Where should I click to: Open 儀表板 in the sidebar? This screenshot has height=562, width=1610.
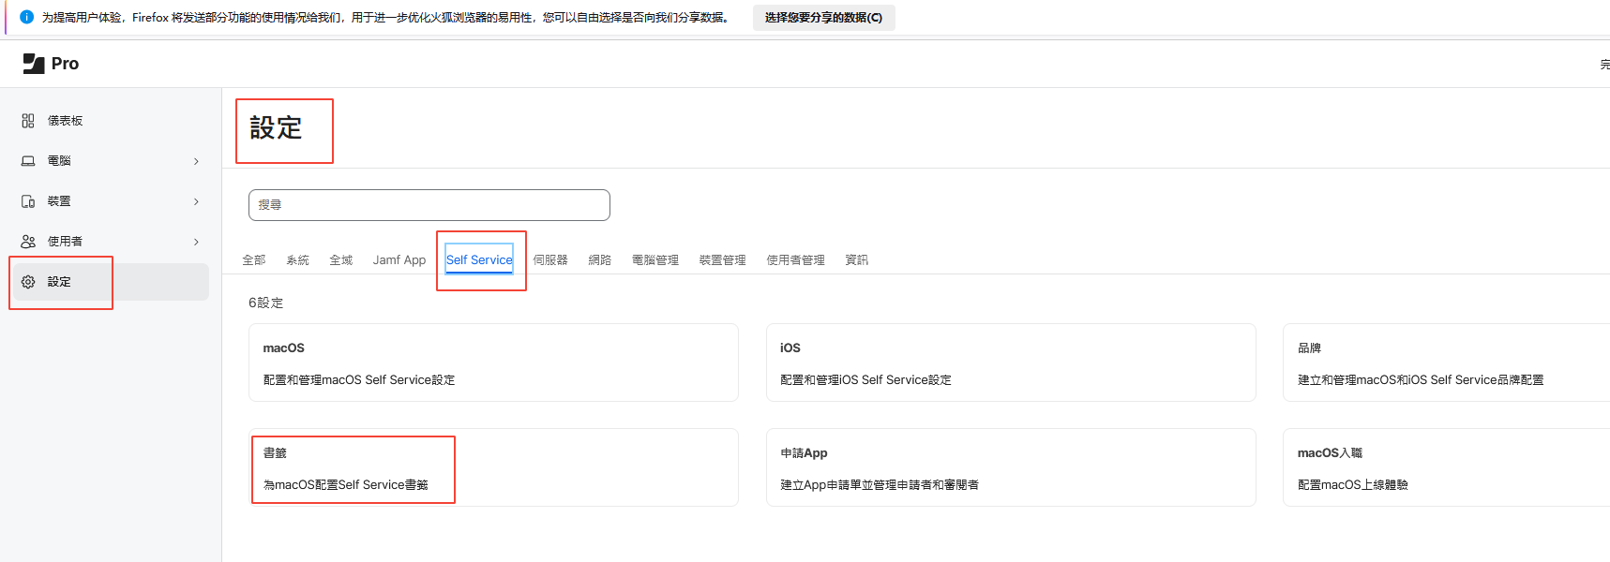(111, 121)
